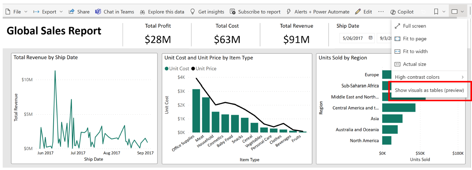Image resolution: width=472 pixels, height=170 pixels.
Task: Click the Jul 2017 axis label
Action: [x=78, y=153]
